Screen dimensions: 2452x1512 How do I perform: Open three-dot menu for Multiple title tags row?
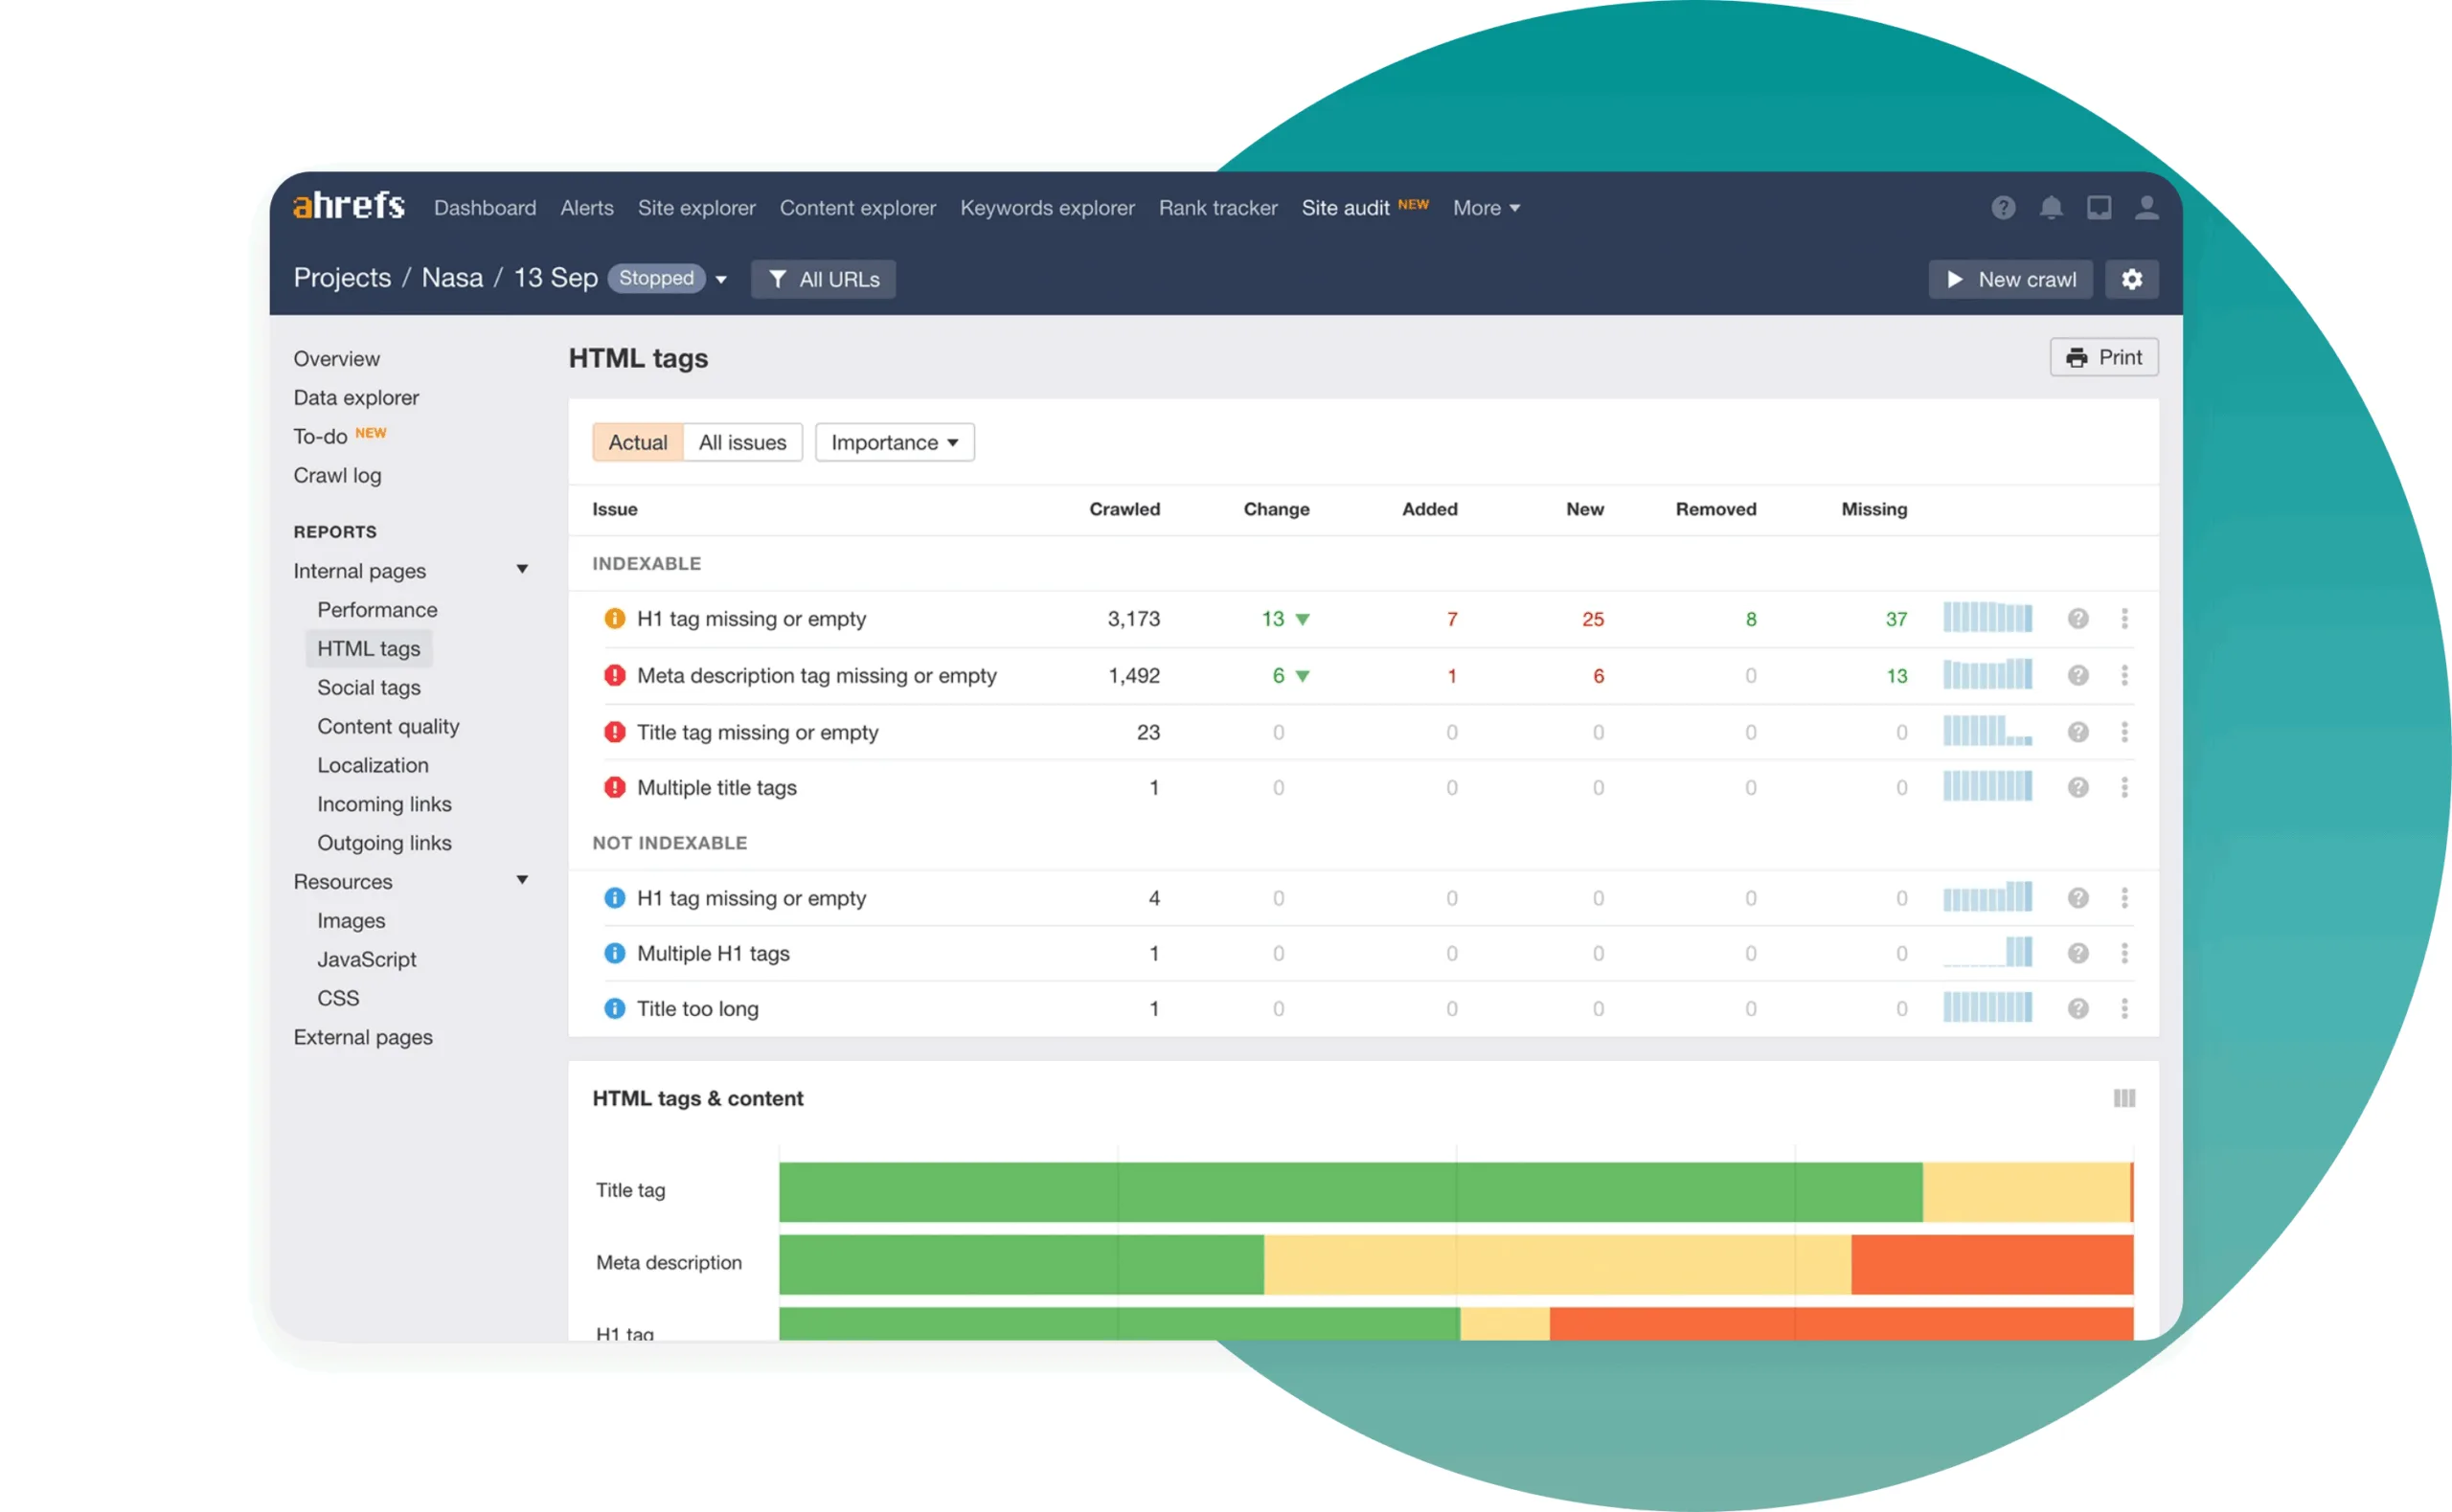tap(2124, 788)
